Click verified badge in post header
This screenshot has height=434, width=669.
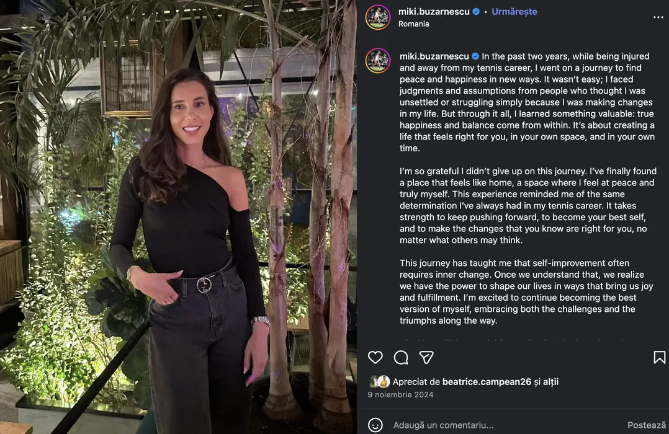click(x=476, y=12)
